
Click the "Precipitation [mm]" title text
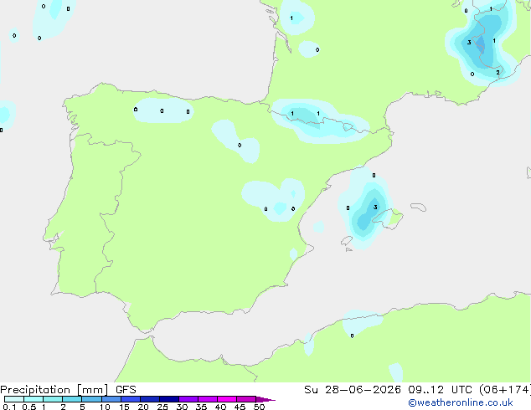(54, 390)
